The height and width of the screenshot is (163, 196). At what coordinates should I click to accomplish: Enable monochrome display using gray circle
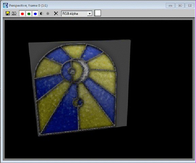click(x=48, y=14)
